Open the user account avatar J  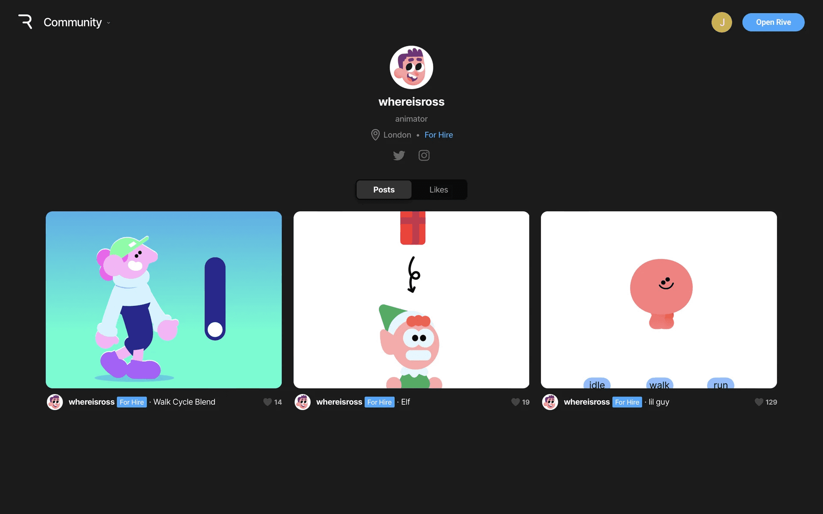721,22
